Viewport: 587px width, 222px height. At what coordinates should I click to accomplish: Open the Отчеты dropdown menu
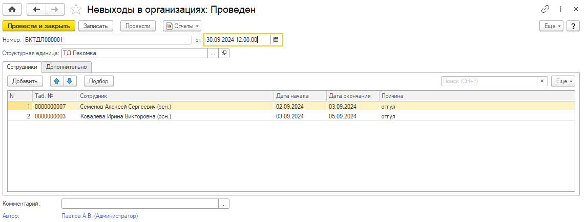[182, 26]
